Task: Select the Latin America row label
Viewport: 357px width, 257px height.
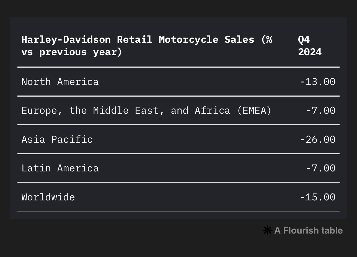Action: [60, 168]
